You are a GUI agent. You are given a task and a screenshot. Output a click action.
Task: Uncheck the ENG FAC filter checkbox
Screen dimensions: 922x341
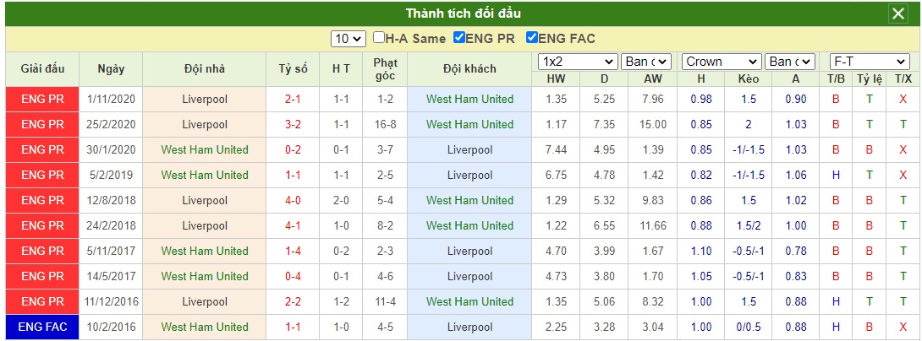pyautogui.click(x=531, y=38)
